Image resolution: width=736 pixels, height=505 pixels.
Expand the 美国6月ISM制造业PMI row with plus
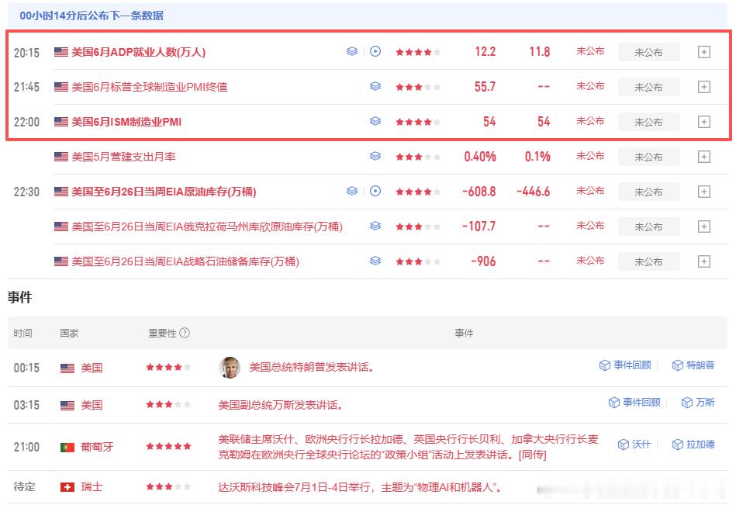703,122
